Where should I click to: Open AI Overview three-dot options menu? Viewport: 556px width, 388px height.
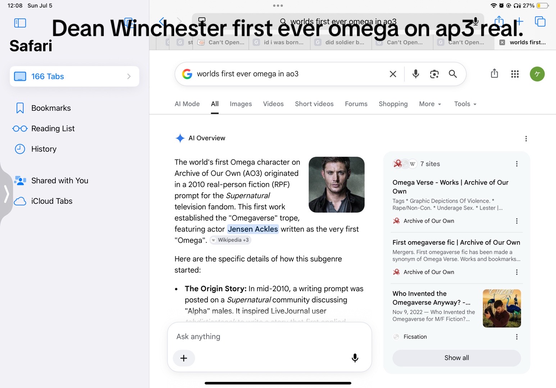(x=526, y=139)
